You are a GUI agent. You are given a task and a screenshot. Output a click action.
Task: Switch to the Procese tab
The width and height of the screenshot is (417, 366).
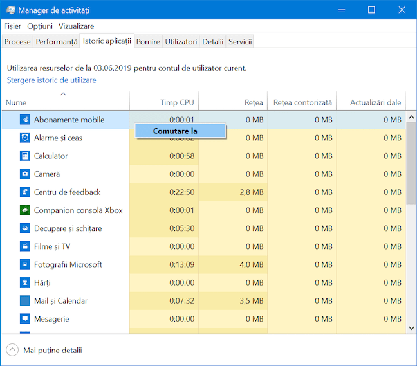17,42
